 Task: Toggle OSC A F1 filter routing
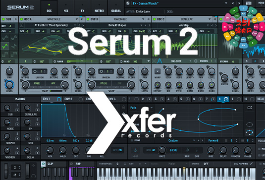82,19
